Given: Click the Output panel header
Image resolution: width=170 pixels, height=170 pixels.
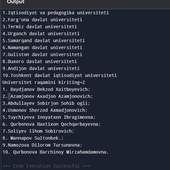Looking at the screenshot, I should [x=16, y=2].
